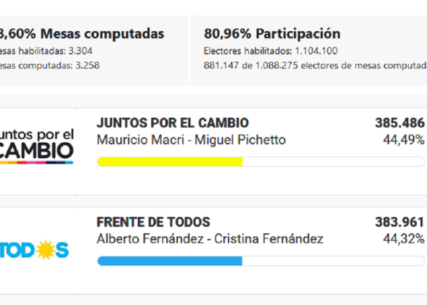Open the FRENTE DE TODOS heading

[153, 222]
